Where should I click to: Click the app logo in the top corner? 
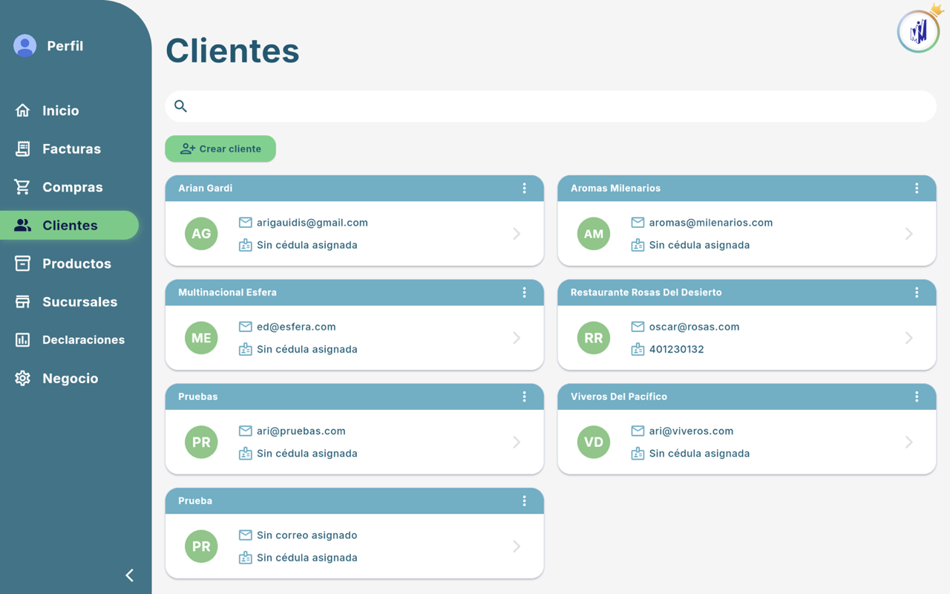919,31
